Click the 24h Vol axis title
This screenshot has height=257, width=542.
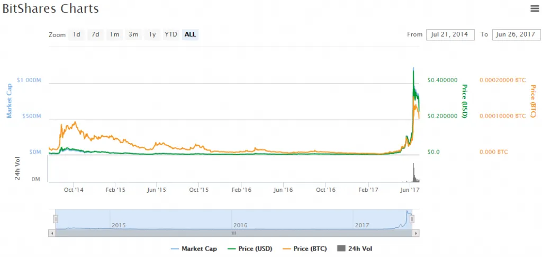tap(17, 169)
